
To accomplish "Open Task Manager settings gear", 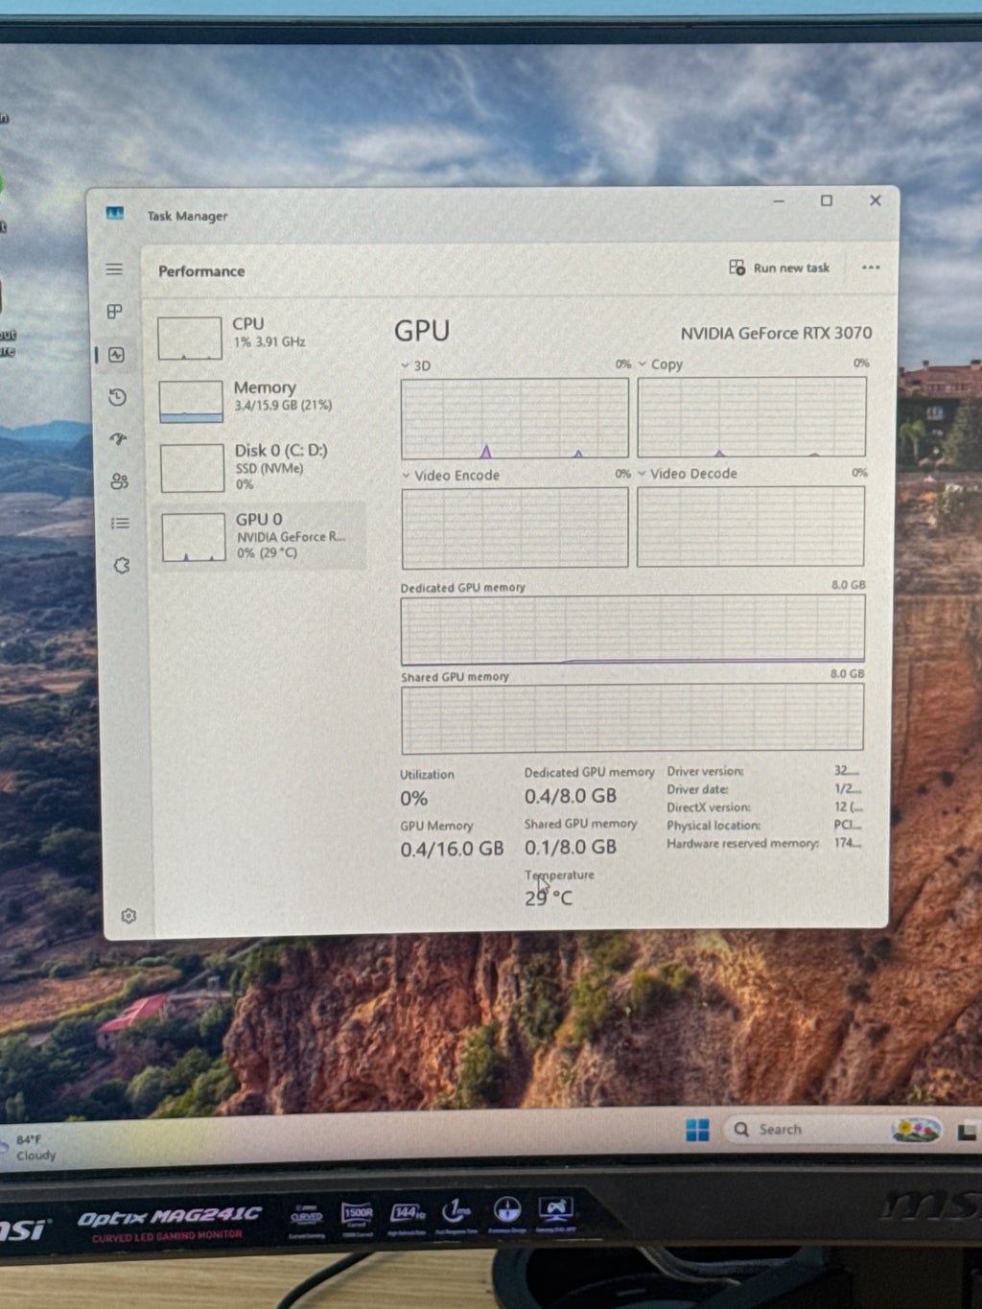I will click(129, 916).
